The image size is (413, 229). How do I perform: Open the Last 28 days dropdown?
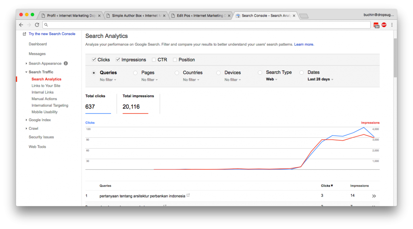(321, 79)
